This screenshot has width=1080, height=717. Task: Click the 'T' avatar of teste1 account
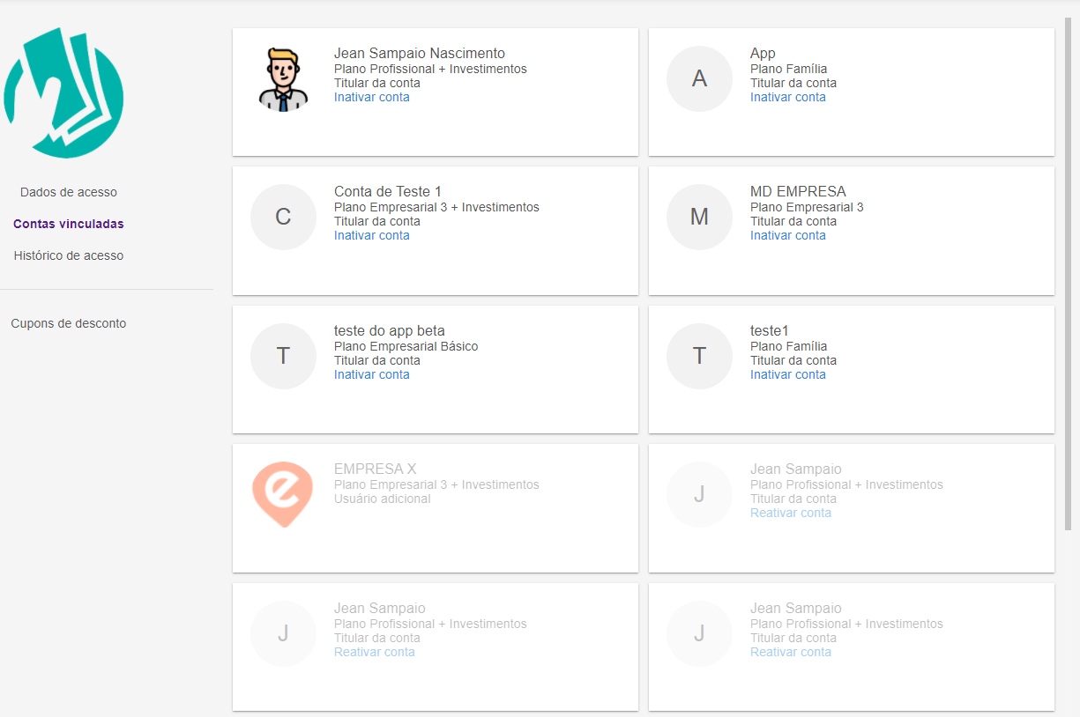[x=699, y=356]
